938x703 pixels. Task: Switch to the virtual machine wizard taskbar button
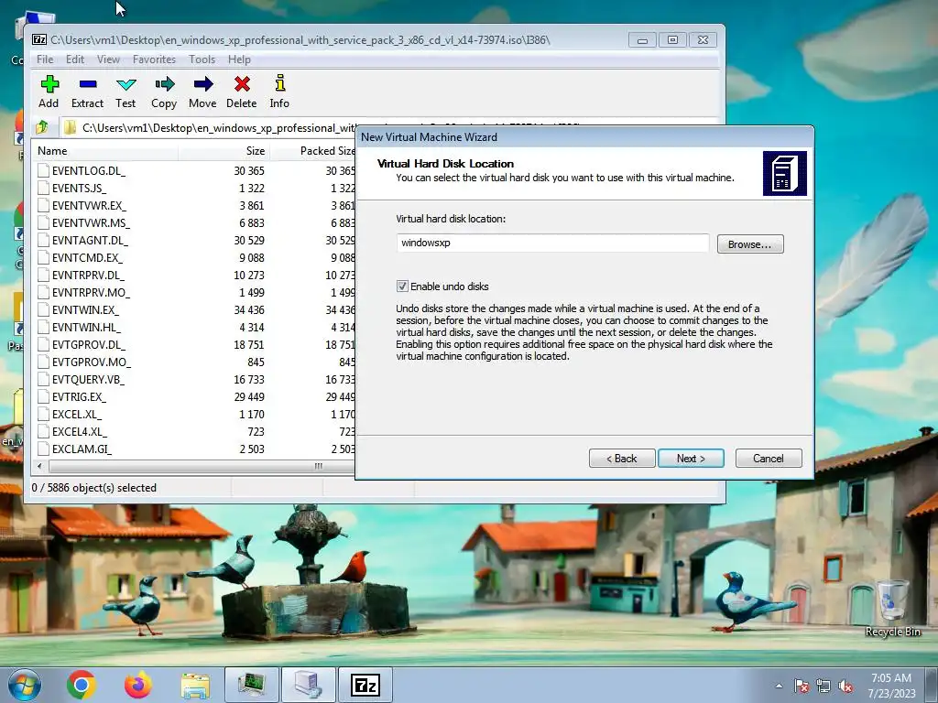pos(309,685)
